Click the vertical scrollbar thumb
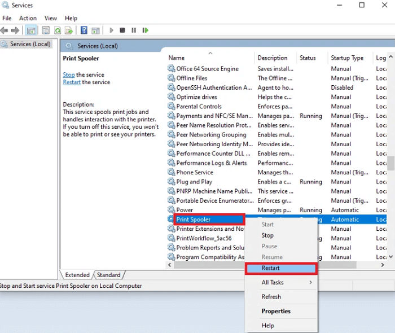The width and height of the screenshot is (395, 333). point(390,163)
